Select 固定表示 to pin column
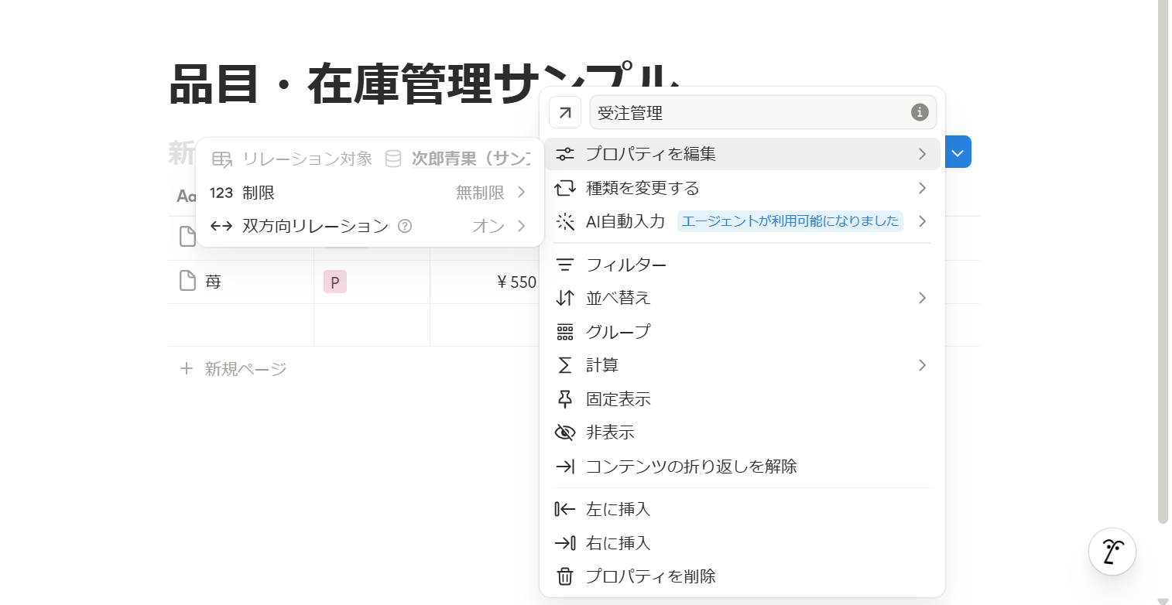Viewport: 1172px width, 605px height. point(742,399)
